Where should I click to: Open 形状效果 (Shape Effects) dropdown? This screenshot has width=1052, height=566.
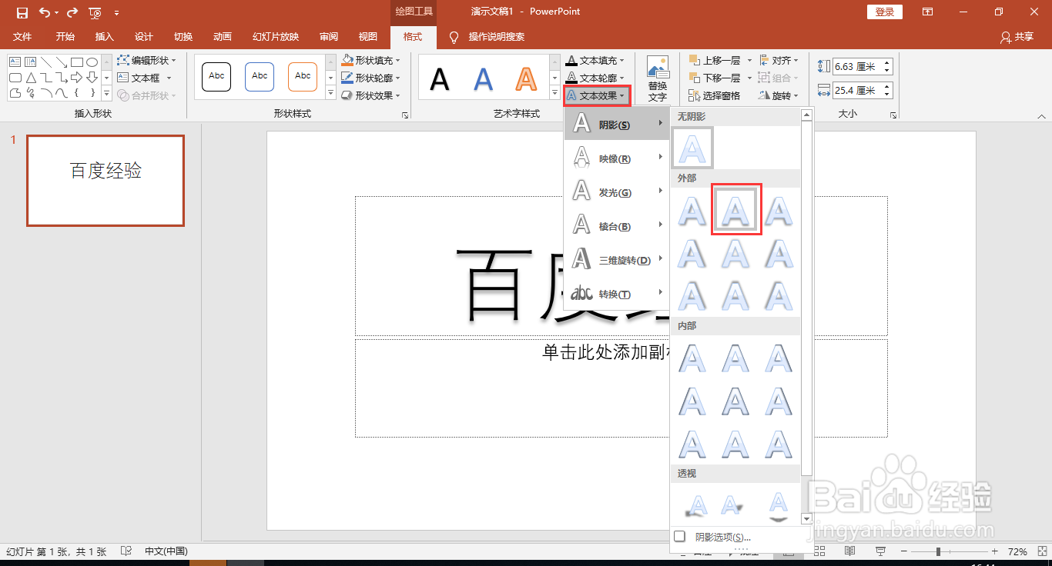coord(371,95)
